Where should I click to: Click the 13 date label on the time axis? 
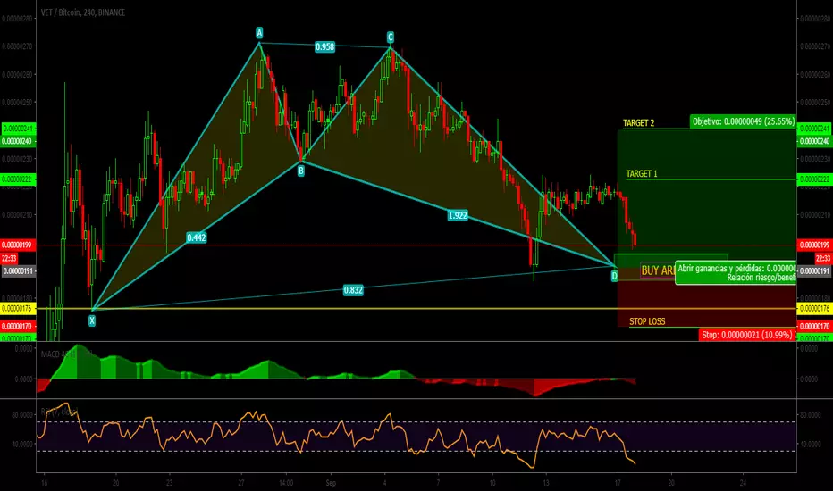(545, 483)
